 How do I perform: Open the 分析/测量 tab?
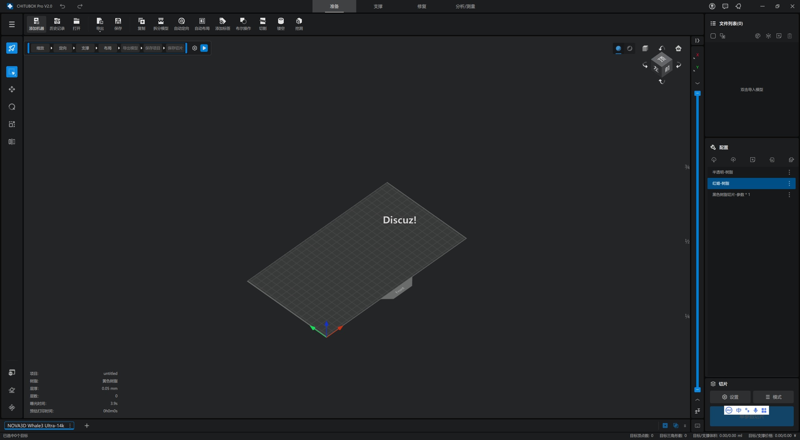[465, 6]
